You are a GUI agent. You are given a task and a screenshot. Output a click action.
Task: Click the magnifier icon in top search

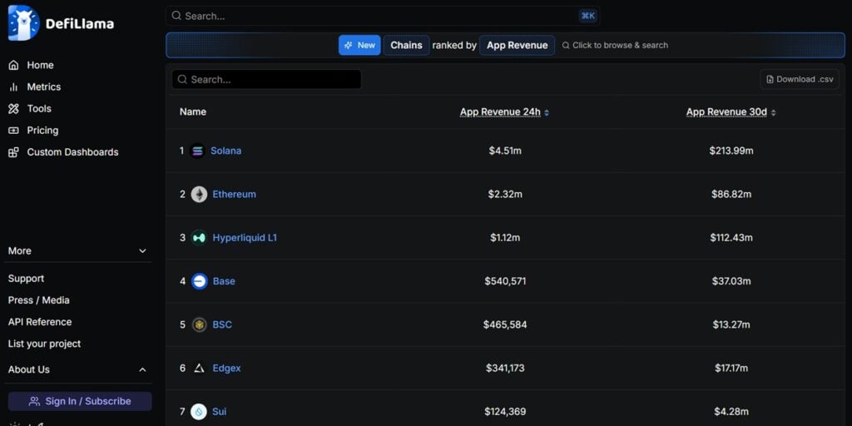tap(176, 16)
